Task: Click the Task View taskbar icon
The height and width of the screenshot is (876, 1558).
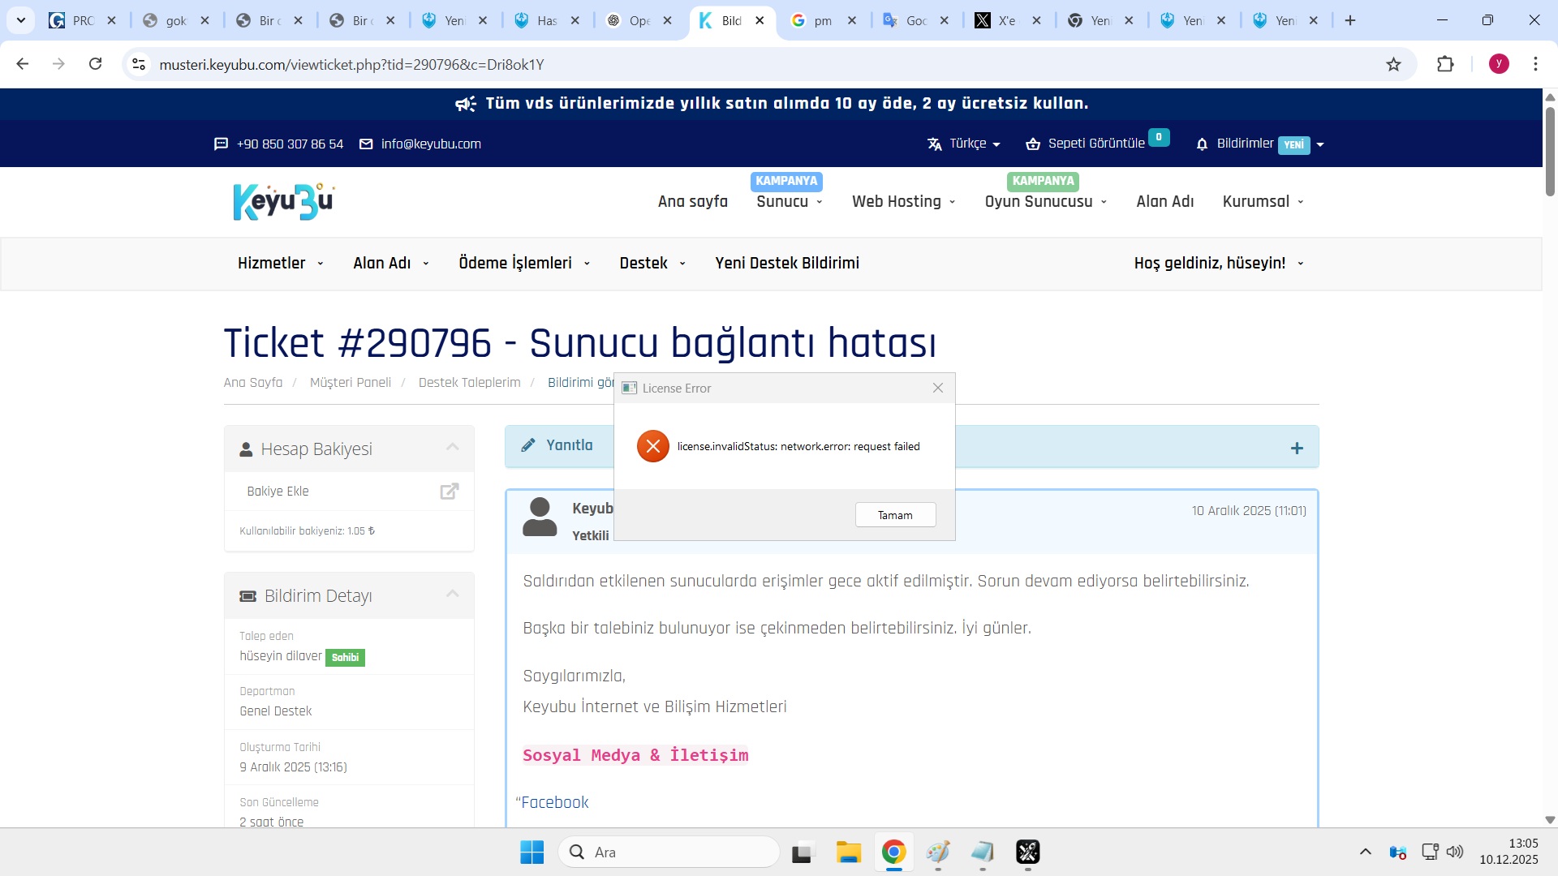Action: [802, 852]
